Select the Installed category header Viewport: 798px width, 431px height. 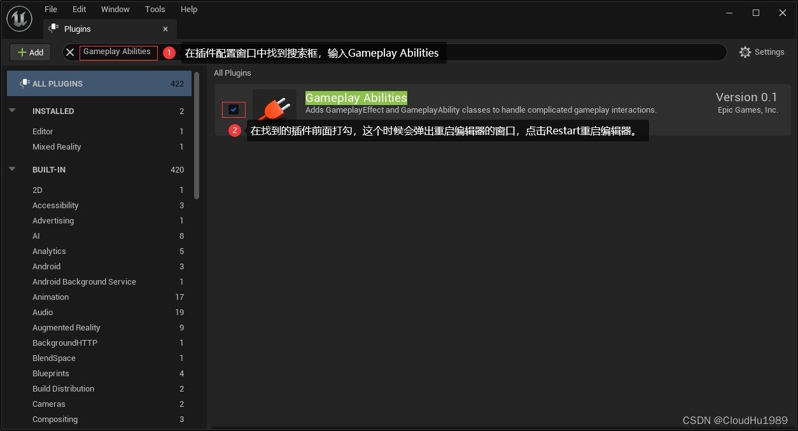99,111
